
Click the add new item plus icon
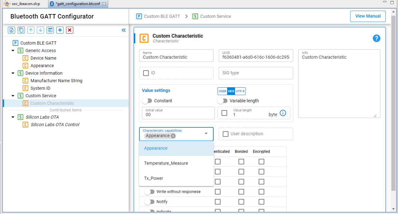(60, 30)
